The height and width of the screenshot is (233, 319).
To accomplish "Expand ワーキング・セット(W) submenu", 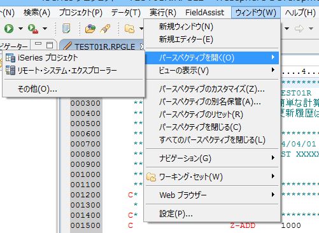I will (x=212, y=176).
